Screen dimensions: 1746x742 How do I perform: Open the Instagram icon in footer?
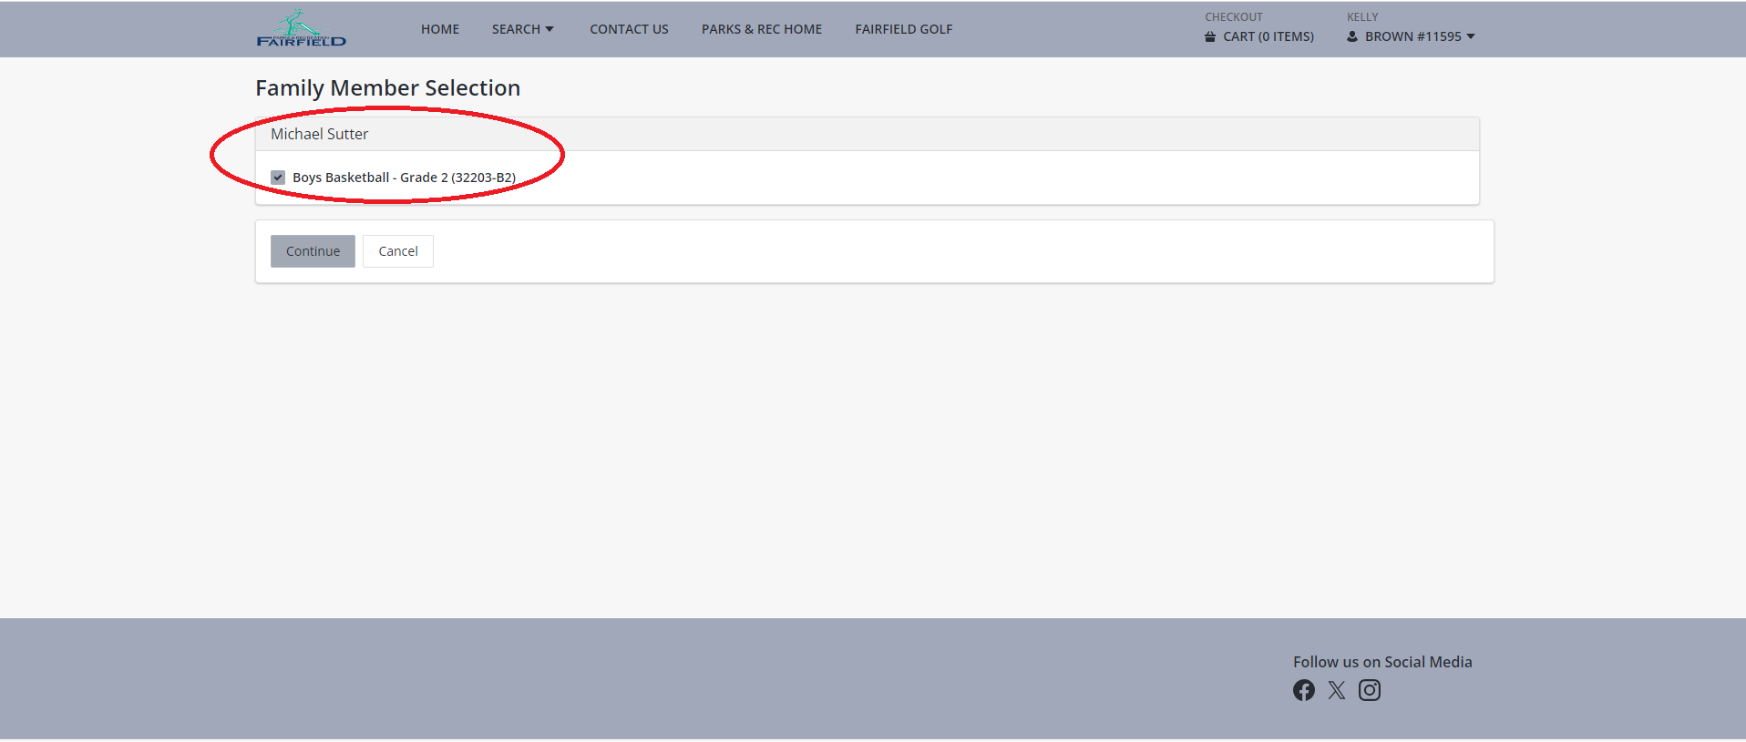(x=1369, y=690)
